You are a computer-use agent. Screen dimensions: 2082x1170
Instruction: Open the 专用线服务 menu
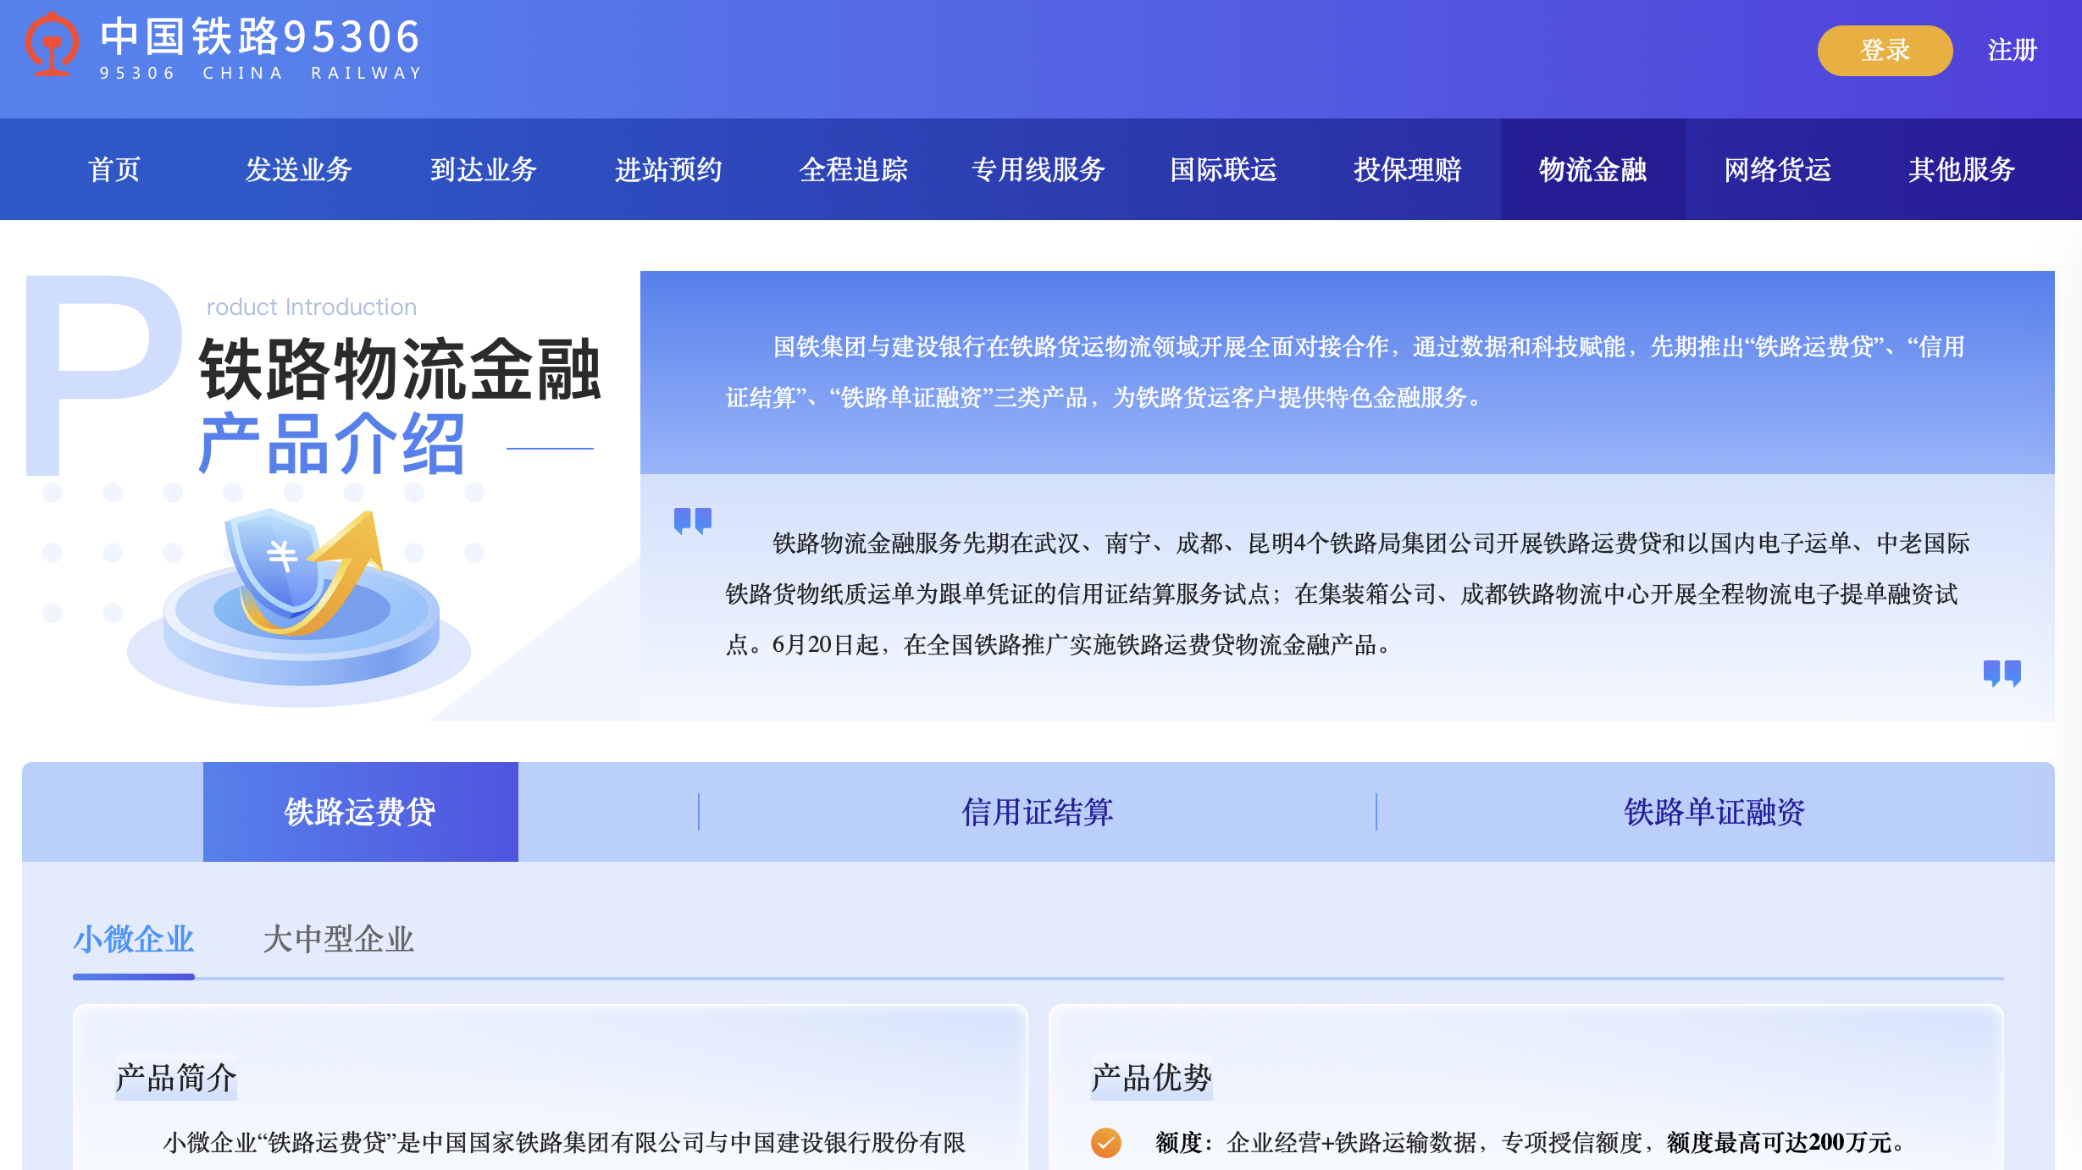pyautogui.click(x=1038, y=169)
